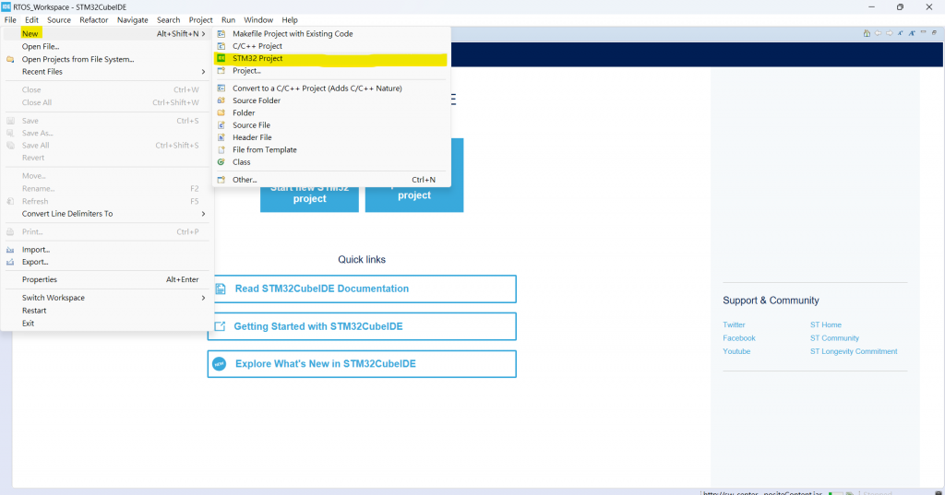This screenshot has height=495, width=945.
Task: Click Start new STM32 project button
Action: tap(309, 199)
